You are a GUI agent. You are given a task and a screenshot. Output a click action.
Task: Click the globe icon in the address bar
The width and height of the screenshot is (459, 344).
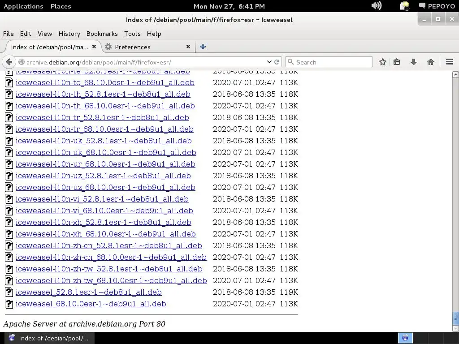pos(22,62)
